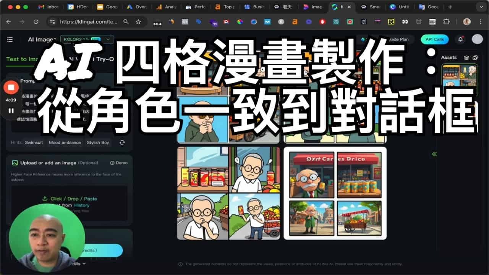Click the Generate credits button
The image size is (489, 275).
pos(101,251)
